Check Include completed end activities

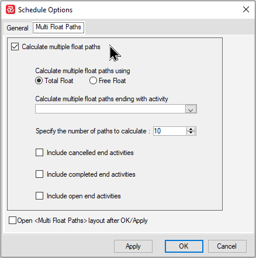tap(39, 174)
